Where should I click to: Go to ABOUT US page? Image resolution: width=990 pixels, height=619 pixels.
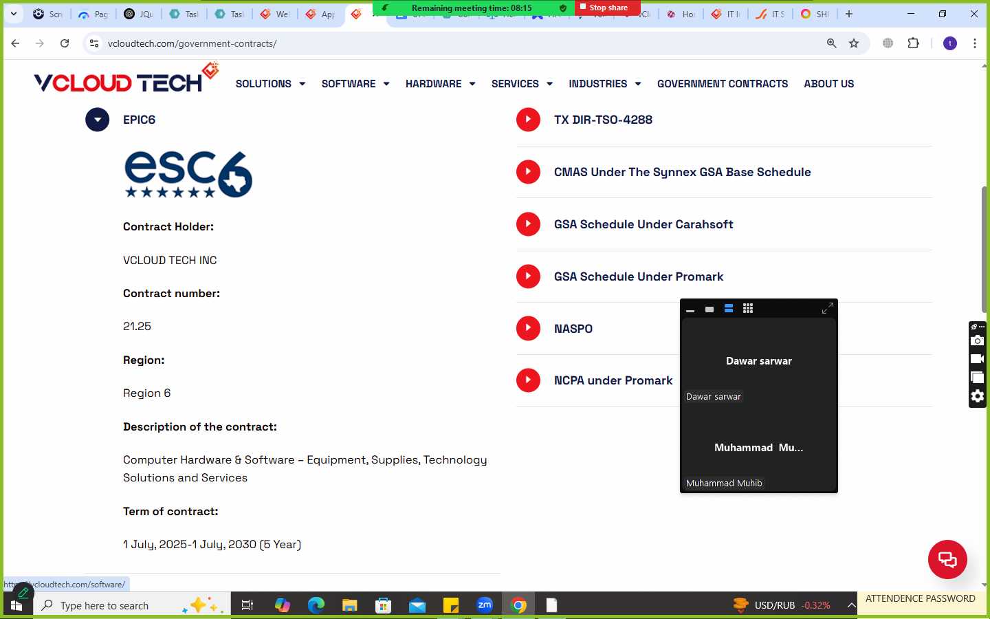tap(829, 84)
